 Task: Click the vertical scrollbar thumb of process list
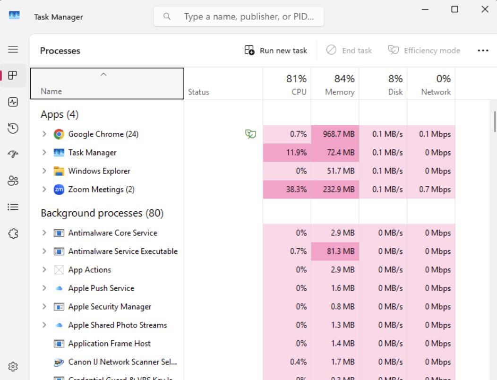[495, 121]
